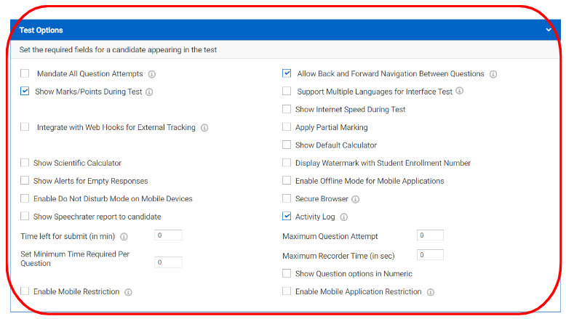Click info icon beside Mandate All Question Attempts
The width and height of the screenshot is (566, 319).
point(152,74)
